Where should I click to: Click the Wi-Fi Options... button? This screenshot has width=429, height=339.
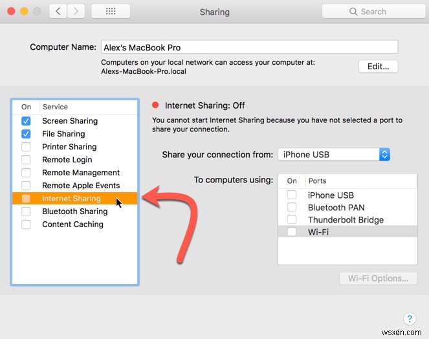coord(378,278)
